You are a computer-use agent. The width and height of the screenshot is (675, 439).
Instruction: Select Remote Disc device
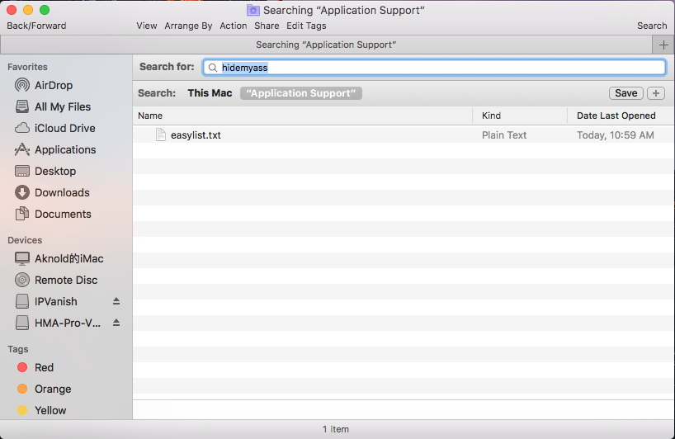point(66,280)
